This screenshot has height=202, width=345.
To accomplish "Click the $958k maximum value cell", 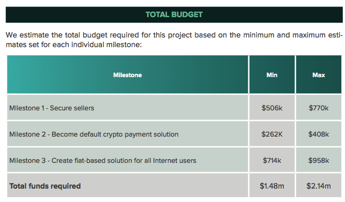I will click(319, 160).
